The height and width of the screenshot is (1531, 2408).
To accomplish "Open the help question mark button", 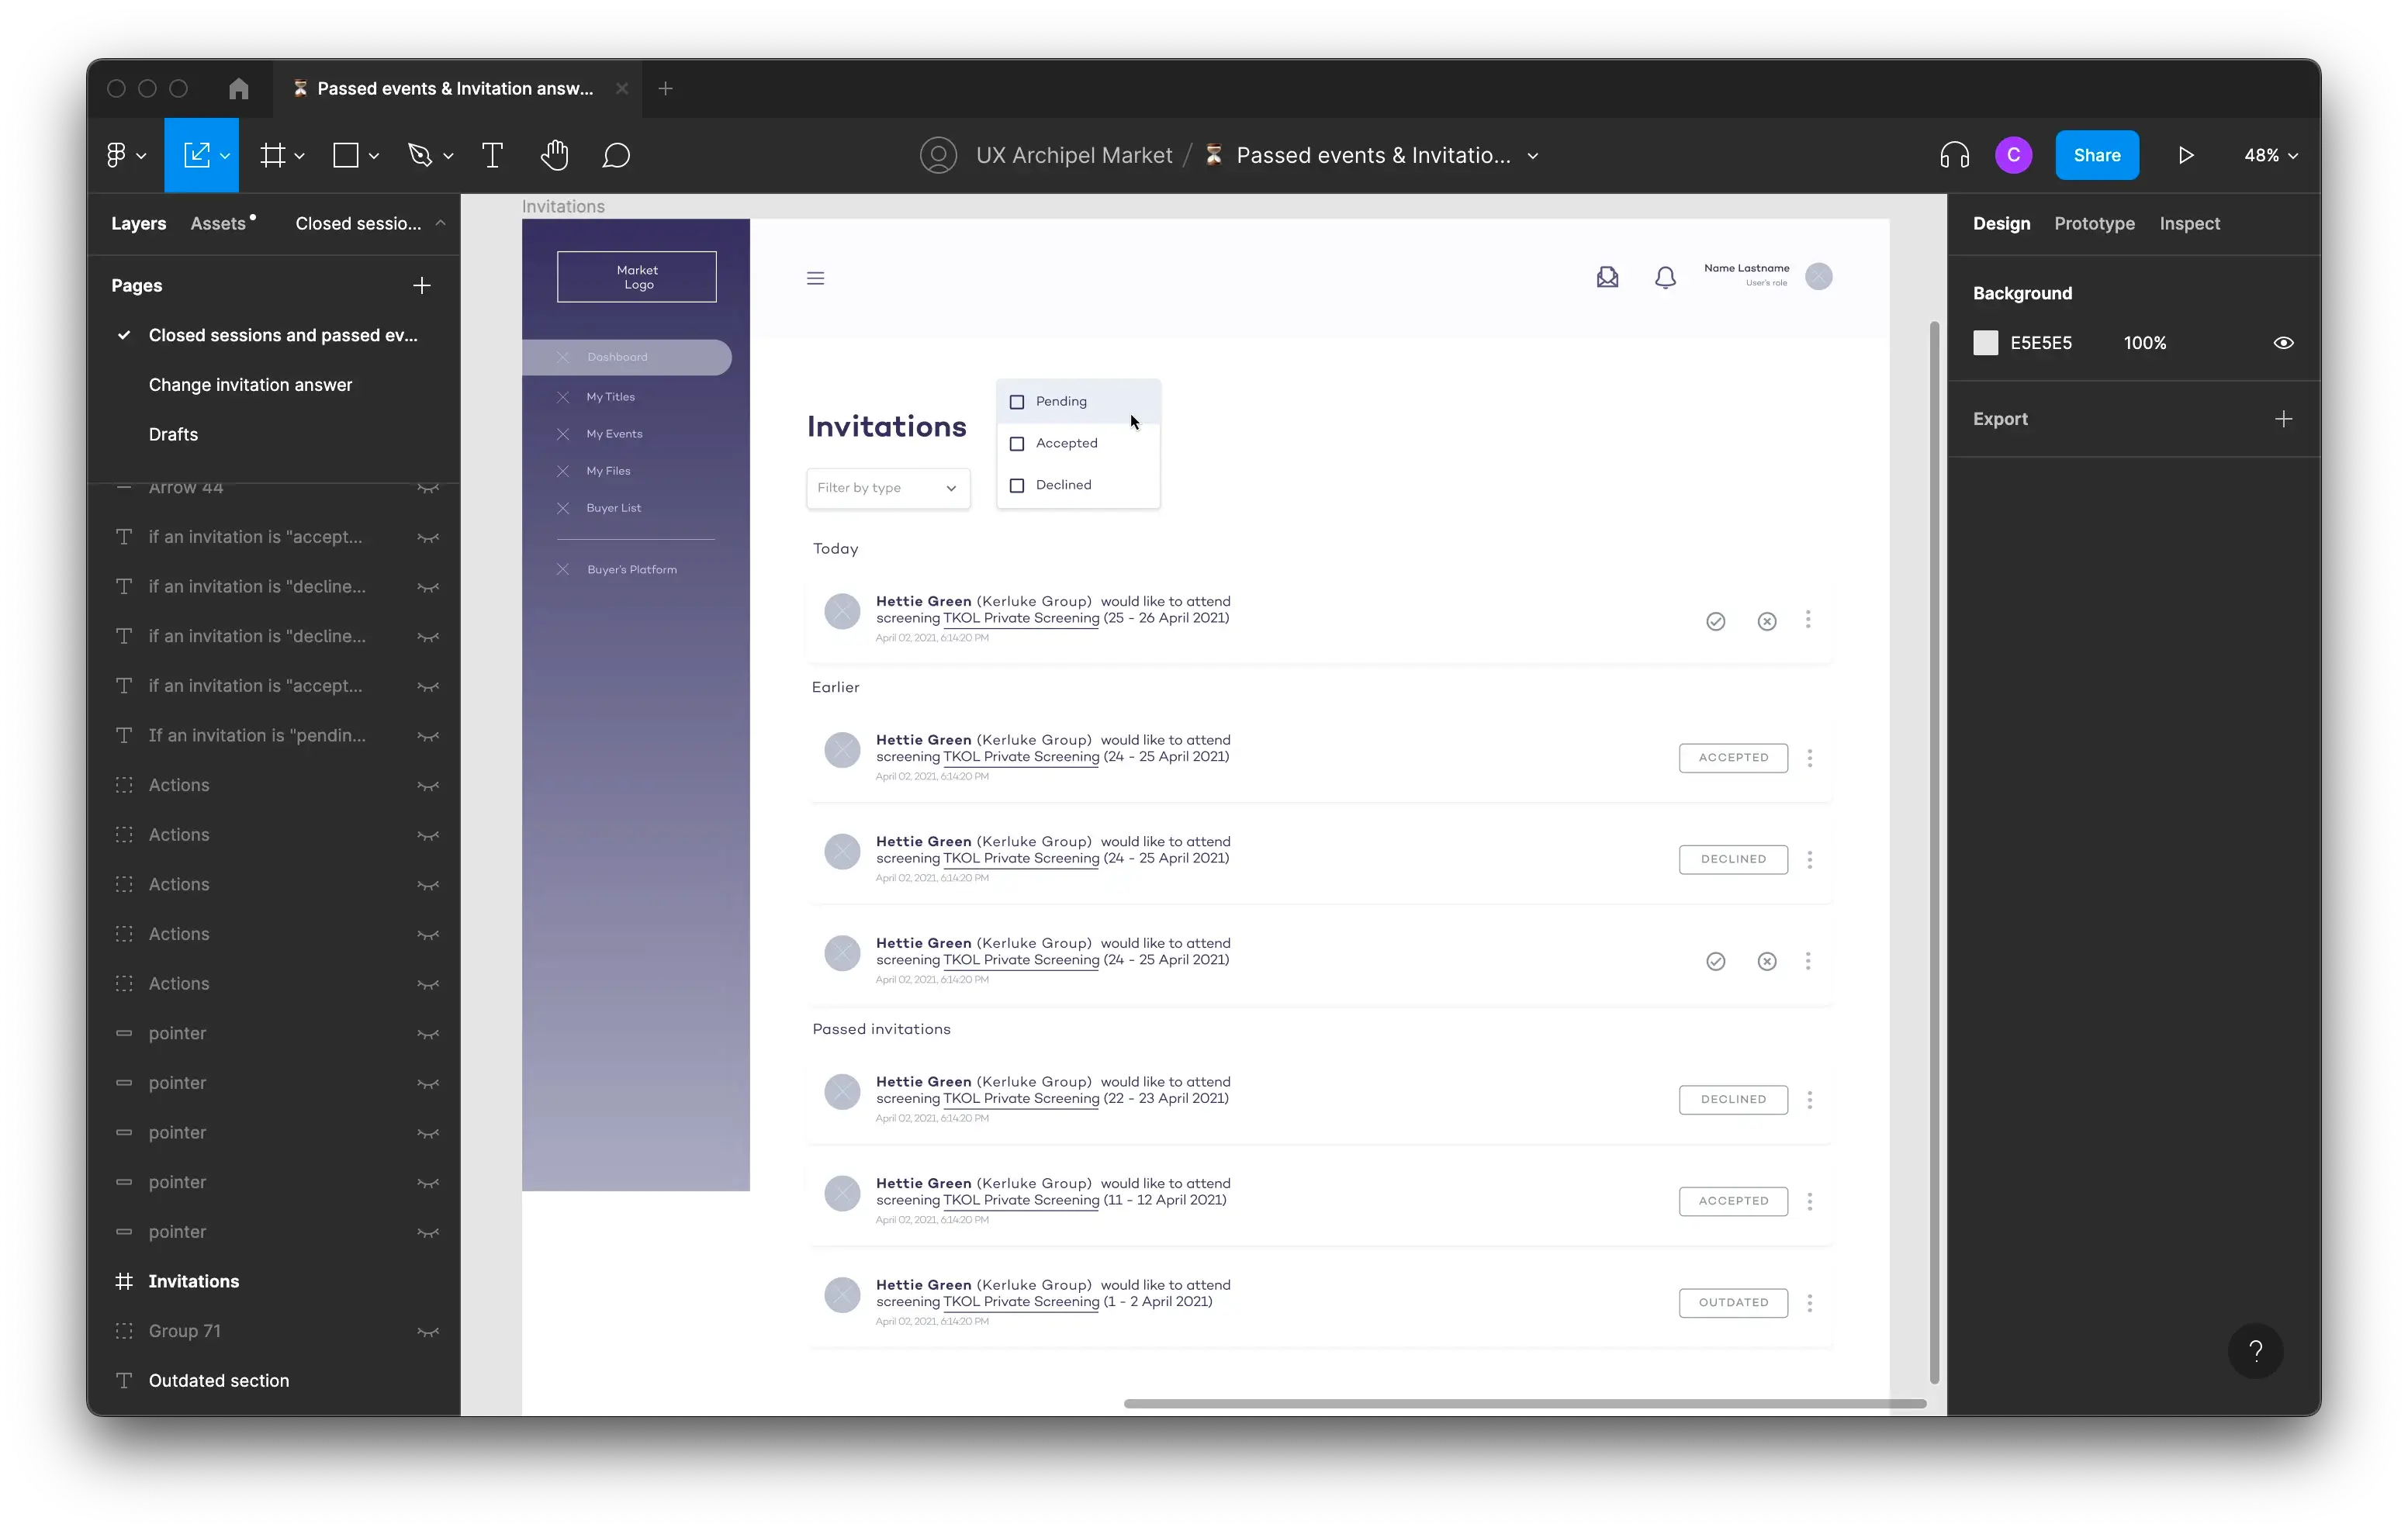I will [2255, 1351].
